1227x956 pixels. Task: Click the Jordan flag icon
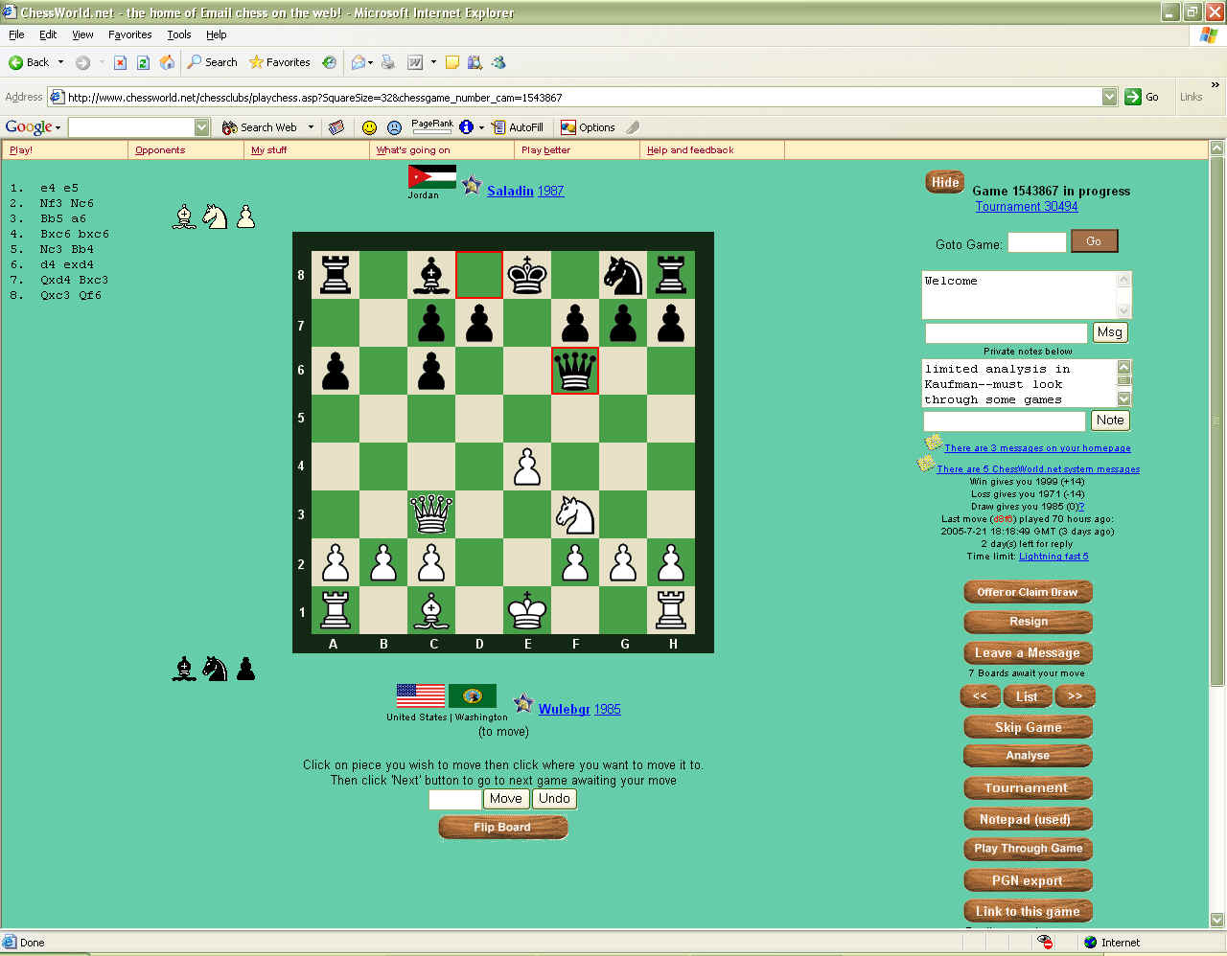431,177
